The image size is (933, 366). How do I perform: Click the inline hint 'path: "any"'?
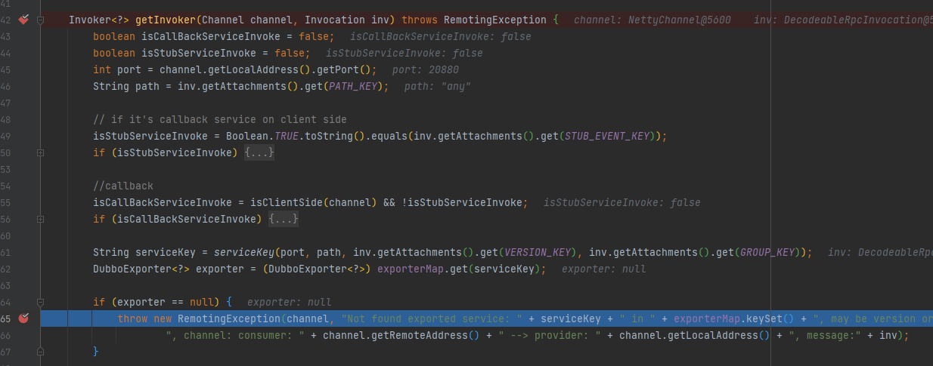[438, 86]
